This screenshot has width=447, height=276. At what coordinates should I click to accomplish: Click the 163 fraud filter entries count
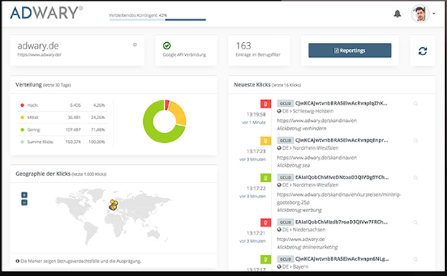pyautogui.click(x=243, y=46)
